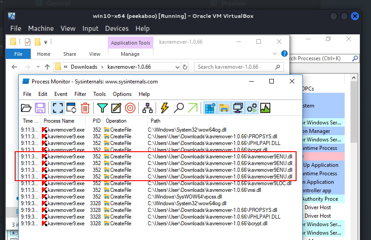Screen dimensions: 371x240
Task: Sort by the Process Name column header
Action: (63, 121)
